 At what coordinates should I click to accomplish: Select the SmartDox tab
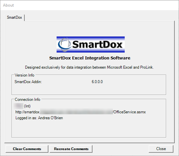tap(14, 17)
